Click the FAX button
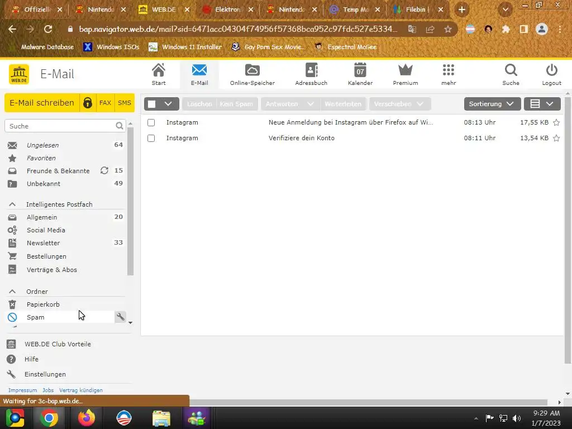The image size is (572, 429). [x=105, y=103]
